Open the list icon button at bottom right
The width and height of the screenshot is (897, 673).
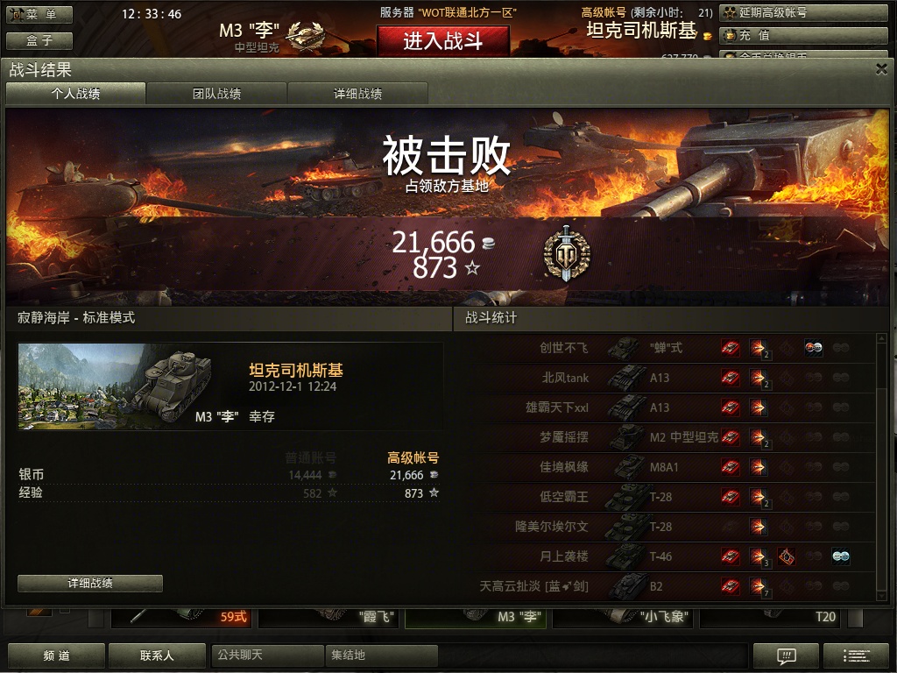[856, 655]
